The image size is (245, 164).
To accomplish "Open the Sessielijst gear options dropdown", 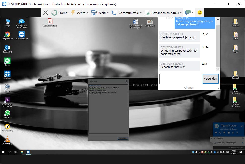I will point(243,138).
